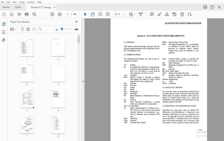The image size is (224, 141).
Task: Delete page with toolbar trash icon
Action: (x=182, y=14)
